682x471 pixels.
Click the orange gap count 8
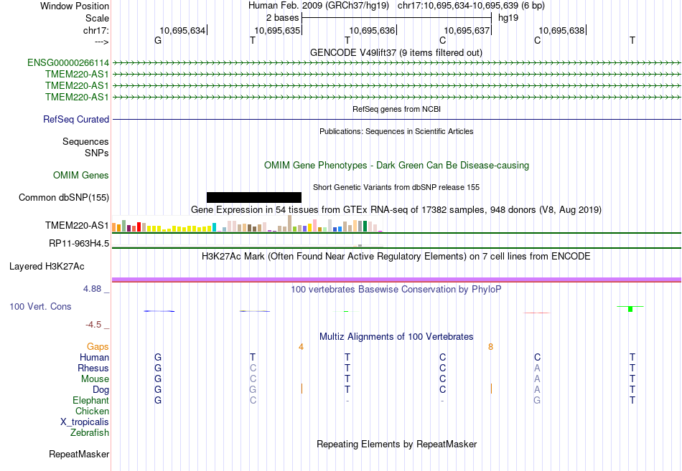[x=490, y=347]
